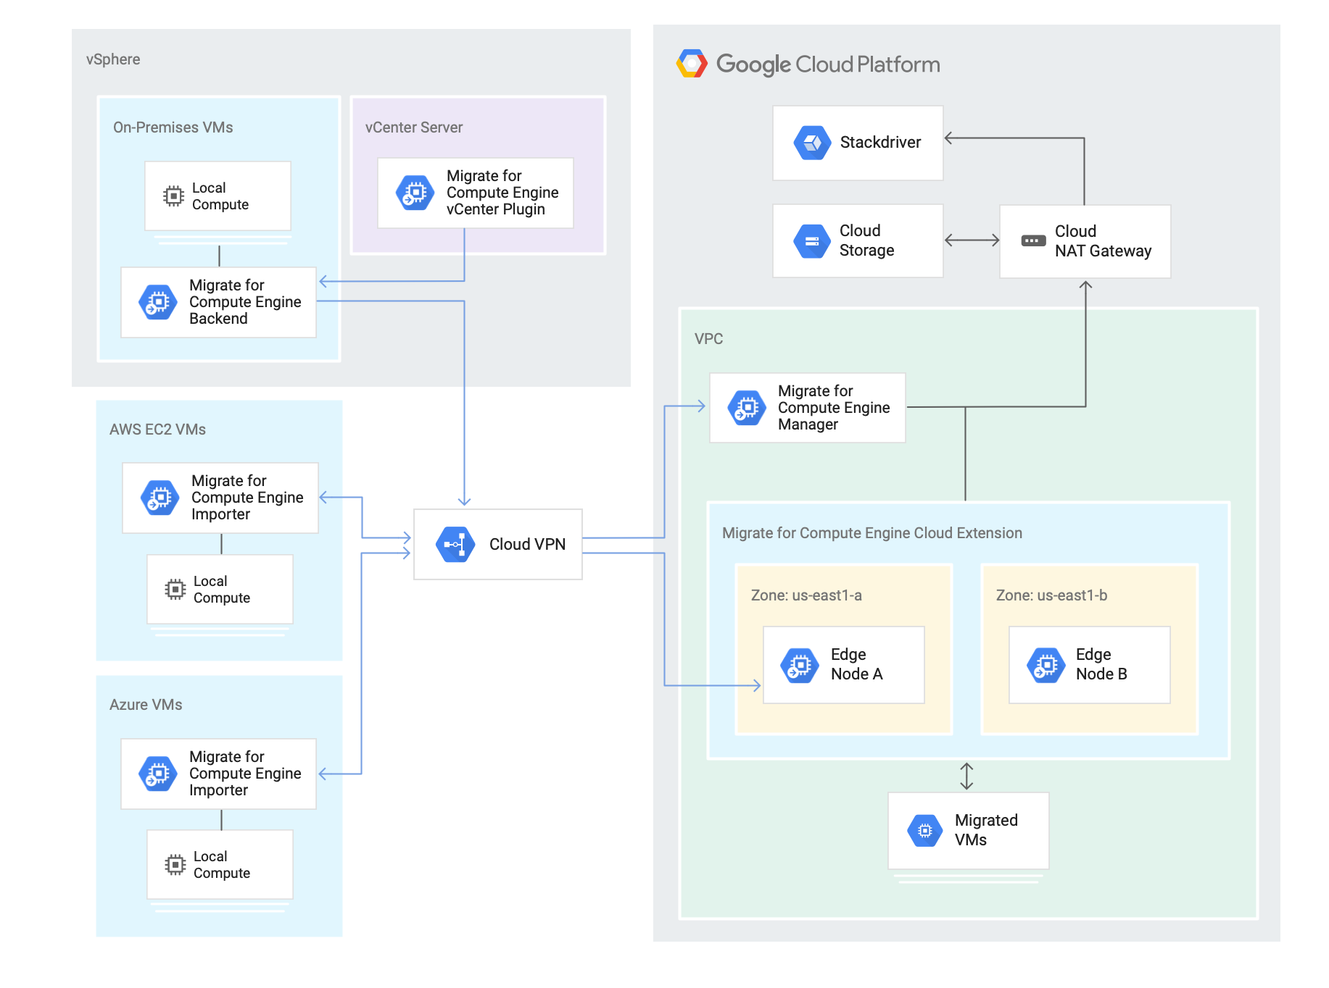Select the Cloud VPN text label
The width and height of the screenshot is (1329, 988).
(527, 544)
